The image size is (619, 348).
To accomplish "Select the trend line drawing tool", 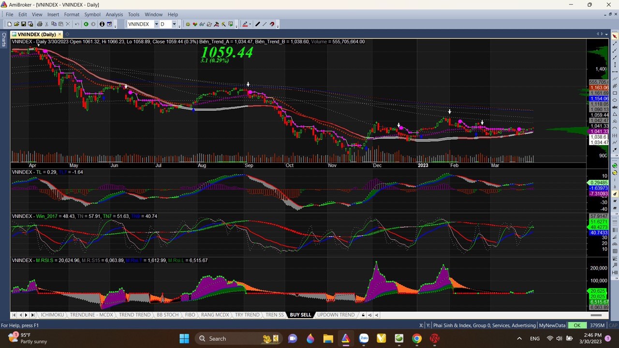I will tap(615, 43).
